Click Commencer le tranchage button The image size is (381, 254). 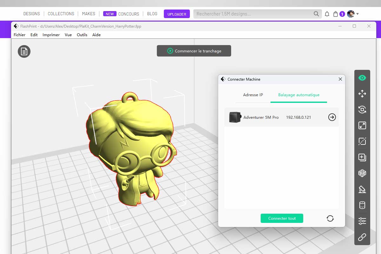194,51
